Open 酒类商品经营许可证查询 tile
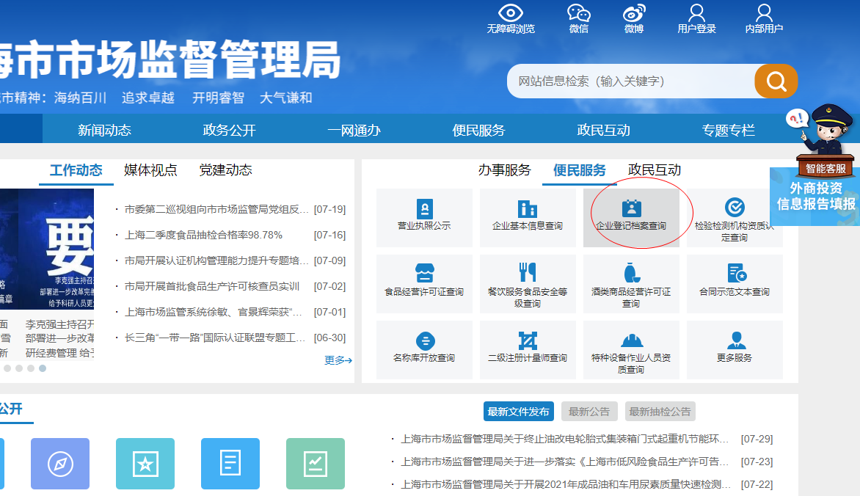The width and height of the screenshot is (860, 496). point(631,284)
